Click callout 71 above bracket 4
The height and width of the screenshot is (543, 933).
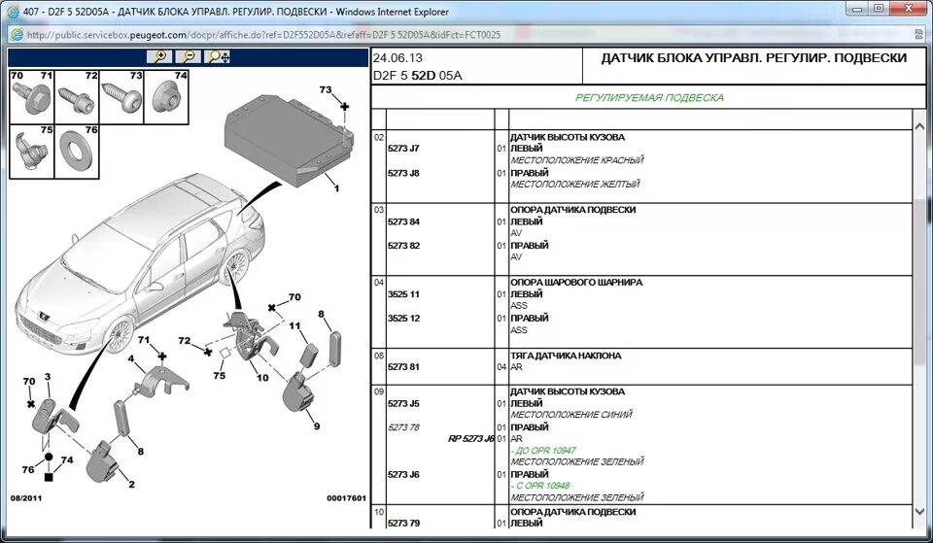(x=144, y=340)
